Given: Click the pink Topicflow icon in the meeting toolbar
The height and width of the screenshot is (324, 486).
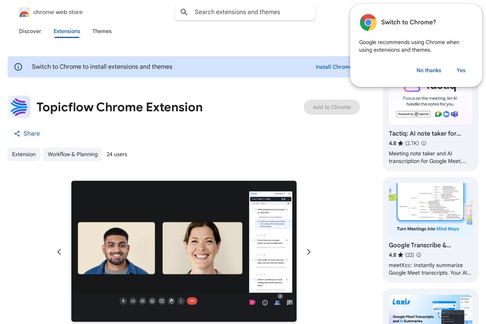Looking at the screenshot, I should [252, 302].
